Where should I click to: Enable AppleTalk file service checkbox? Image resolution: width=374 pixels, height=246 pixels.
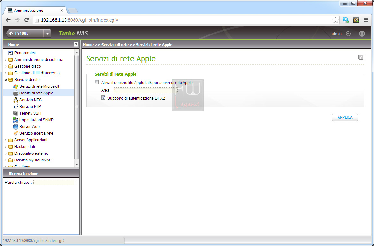pyautogui.click(x=97, y=82)
